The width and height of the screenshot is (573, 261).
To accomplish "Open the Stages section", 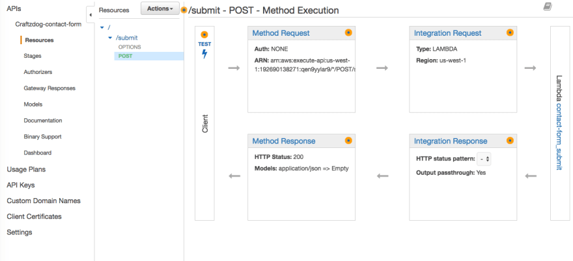I will pyautogui.click(x=33, y=56).
